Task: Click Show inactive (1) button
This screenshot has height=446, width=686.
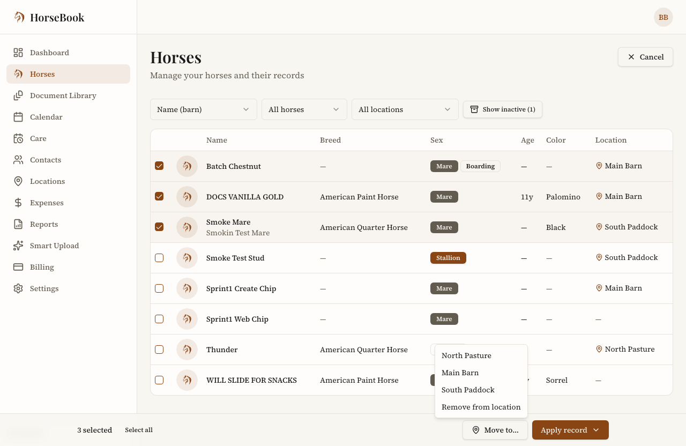Action: [x=503, y=109]
